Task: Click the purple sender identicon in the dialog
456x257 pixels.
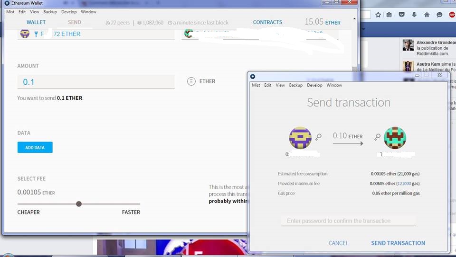Action: (300, 138)
